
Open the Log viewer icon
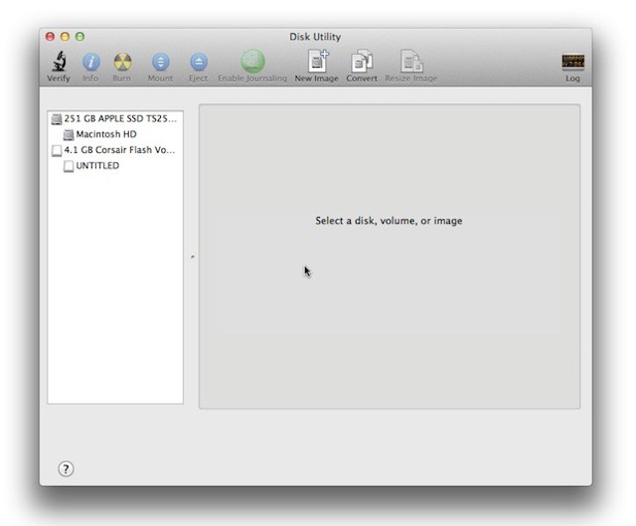573,62
